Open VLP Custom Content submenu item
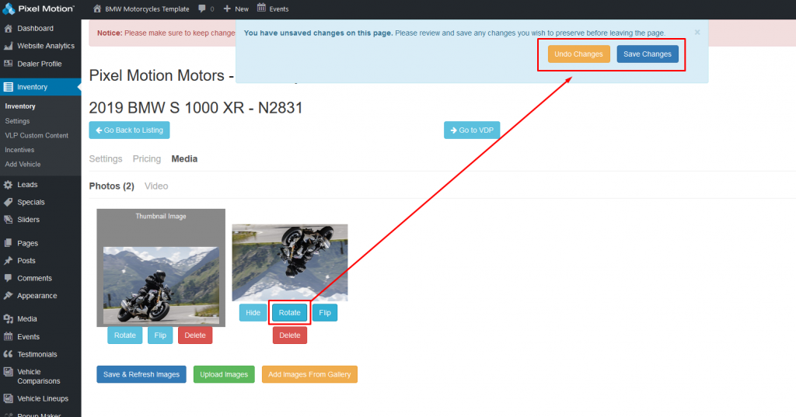This screenshot has width=796, height=417. tap(37, 135)
